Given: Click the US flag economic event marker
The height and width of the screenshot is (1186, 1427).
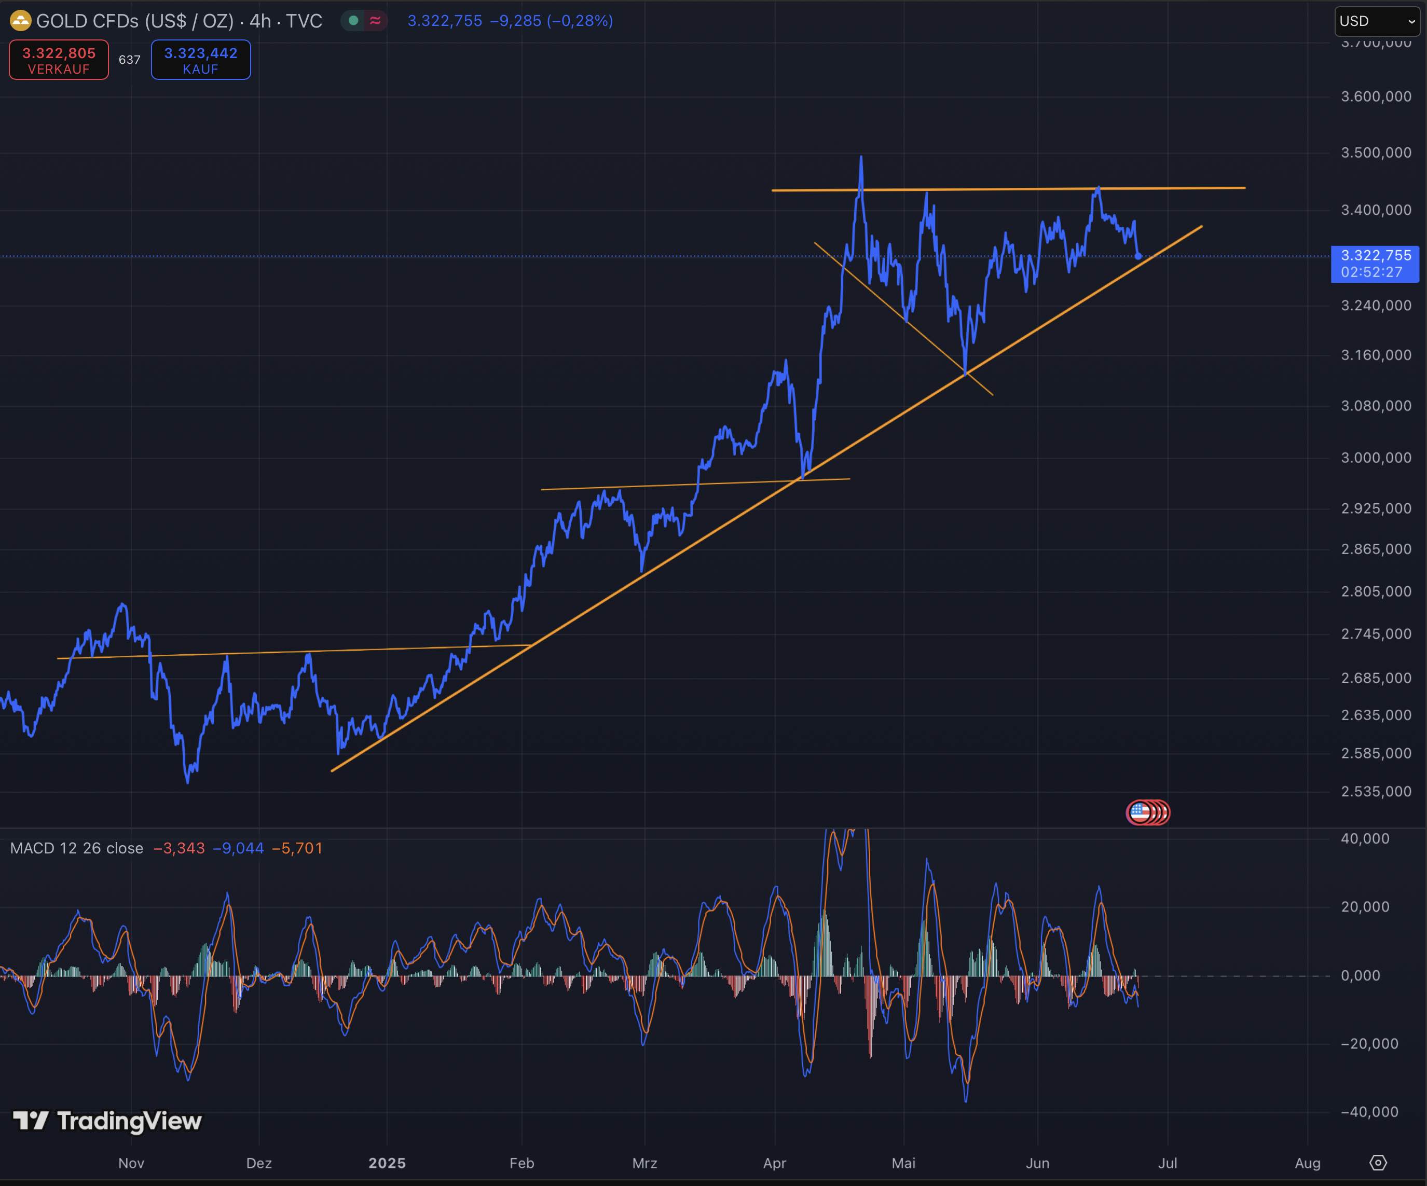Looking at the screenshot, I should coord(1140,812).
